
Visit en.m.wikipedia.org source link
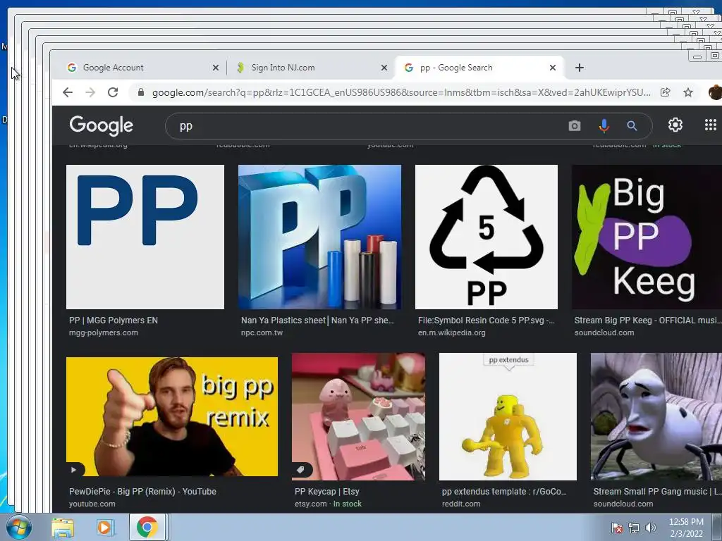(452, 332)
